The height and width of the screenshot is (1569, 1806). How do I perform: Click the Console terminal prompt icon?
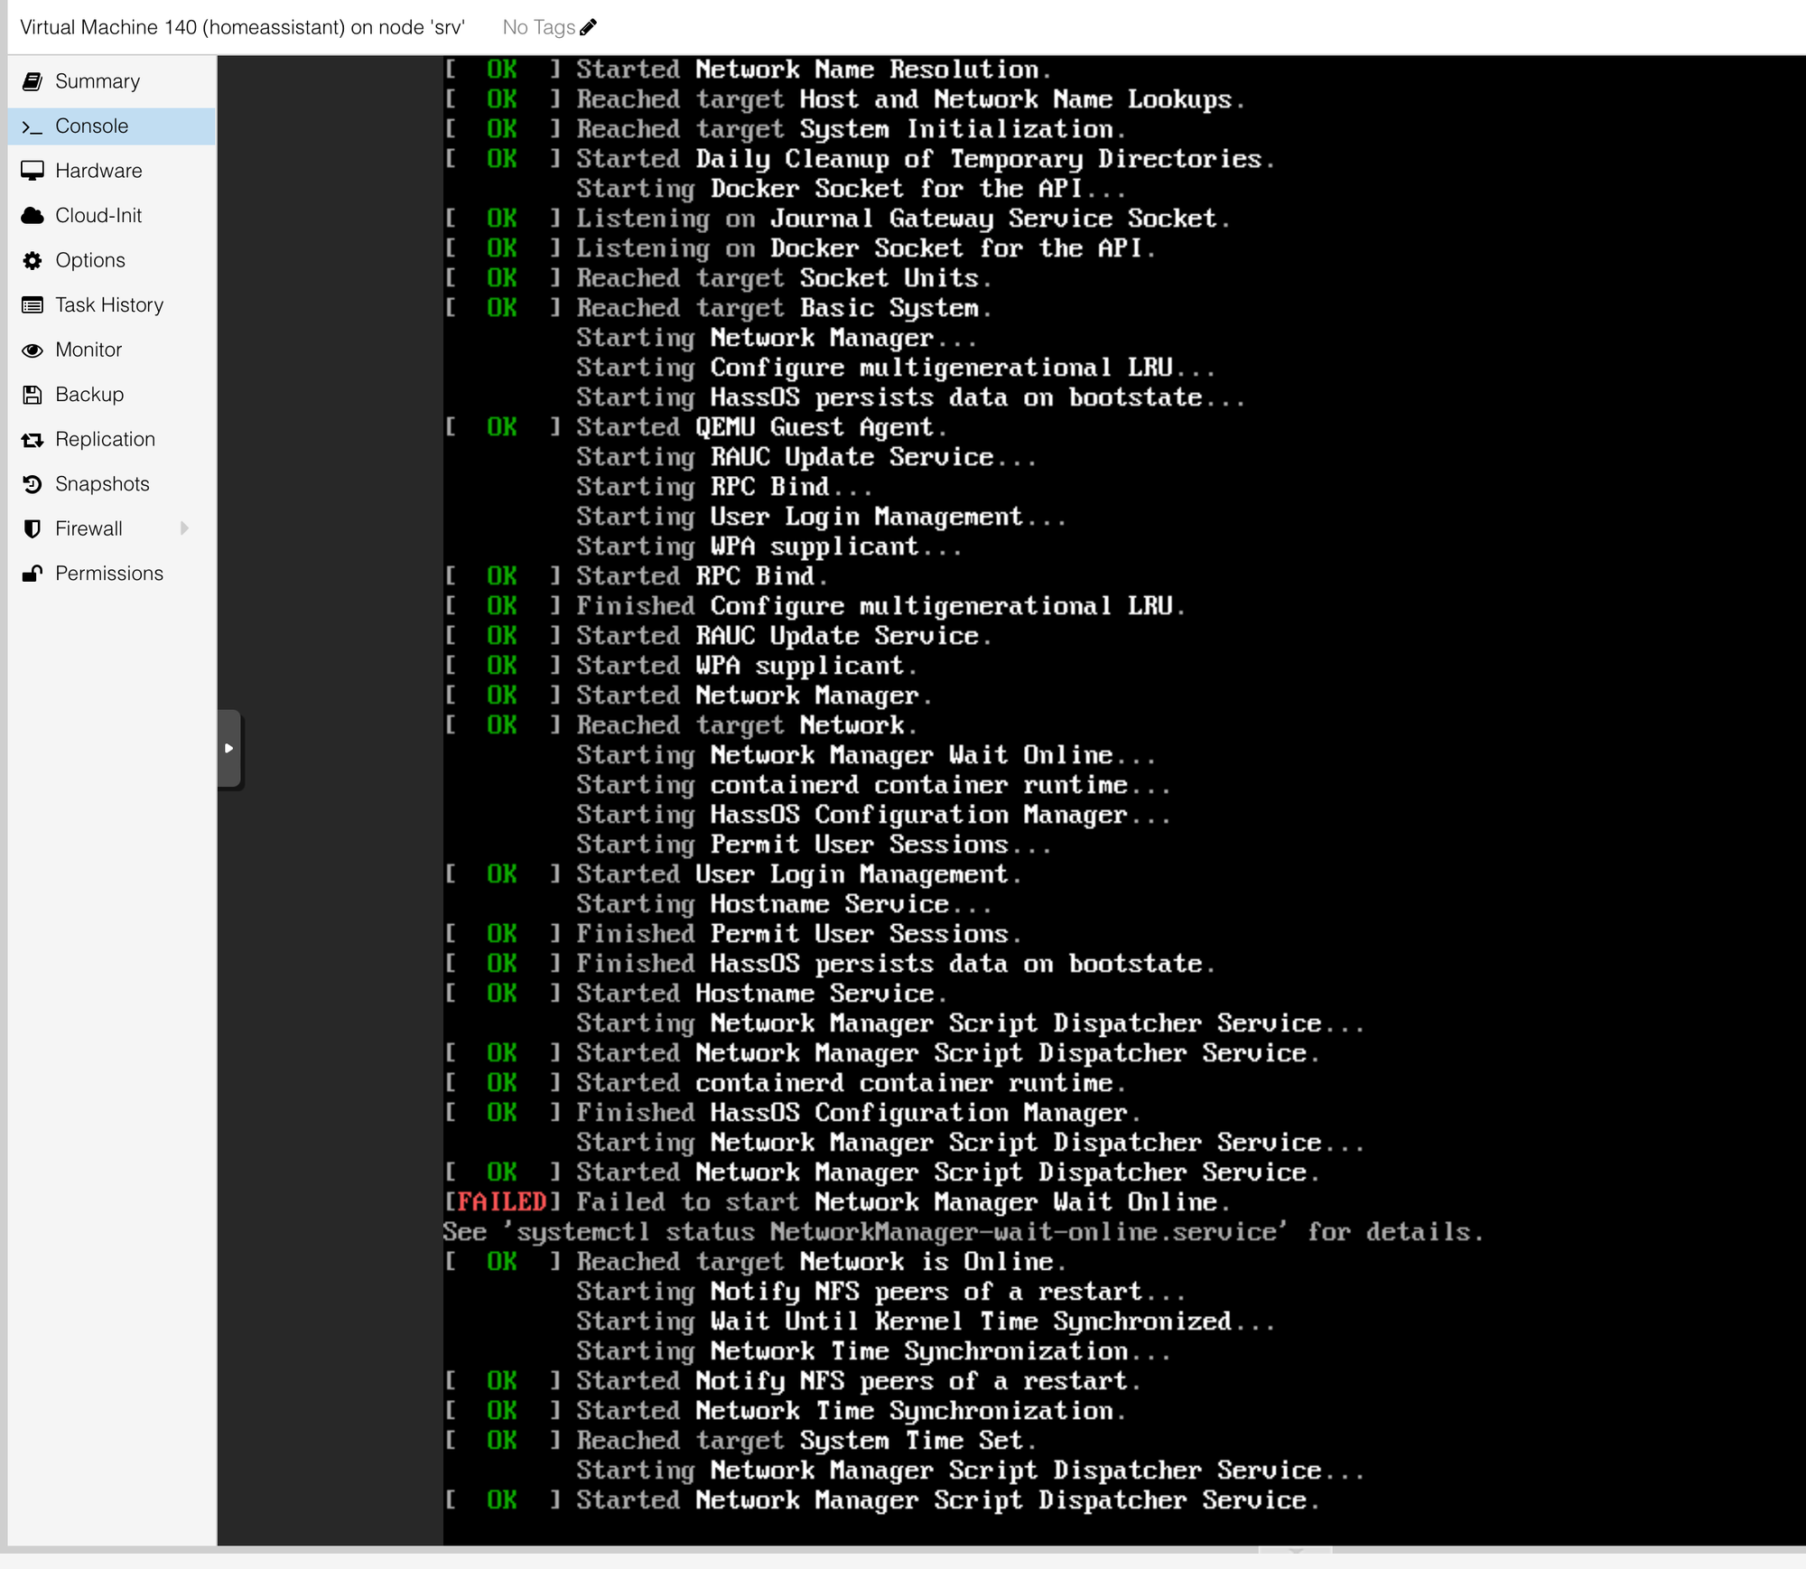tap(33, 126)
